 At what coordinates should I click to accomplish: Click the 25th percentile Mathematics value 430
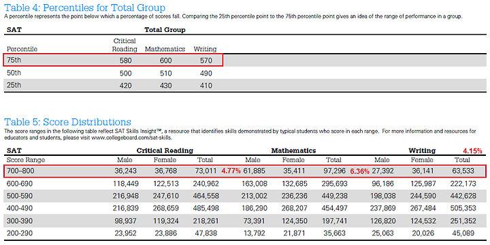coord(165,86)
